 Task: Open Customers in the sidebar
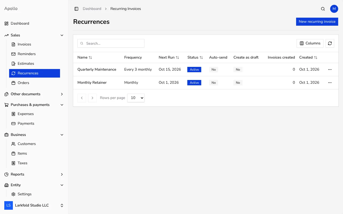[35, 144]
